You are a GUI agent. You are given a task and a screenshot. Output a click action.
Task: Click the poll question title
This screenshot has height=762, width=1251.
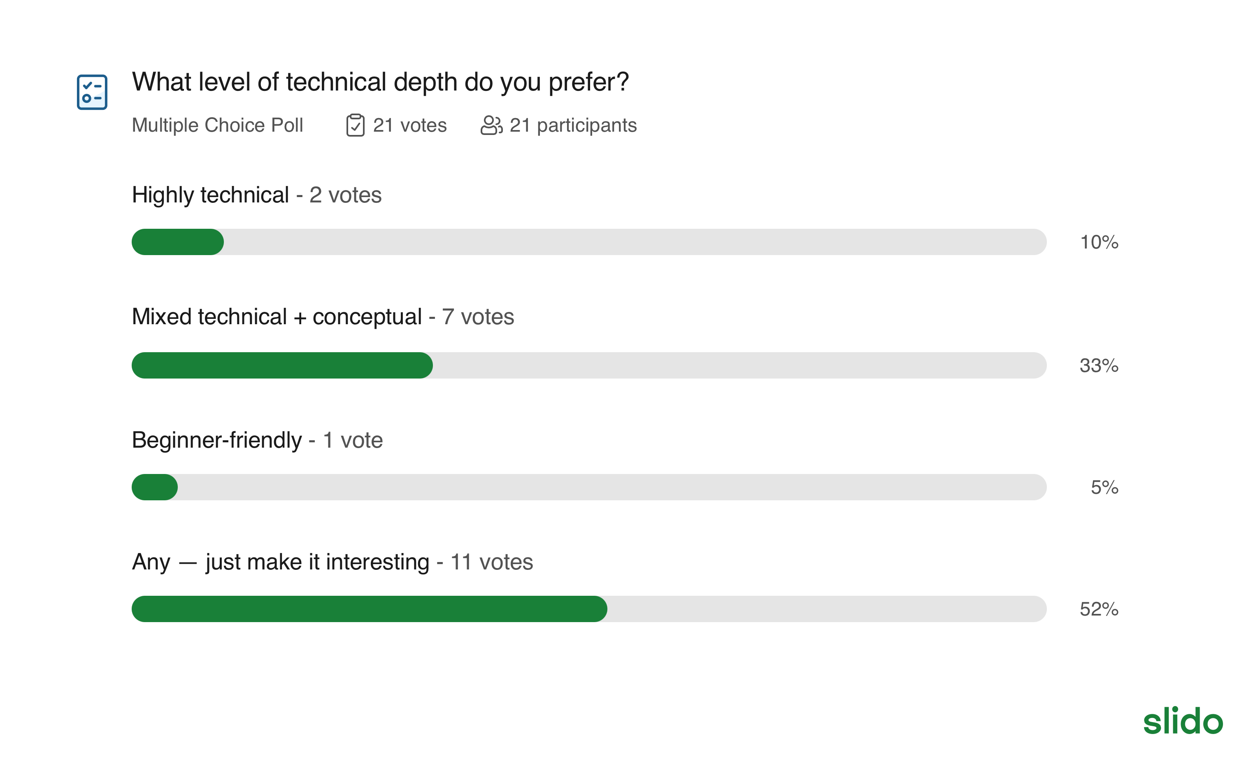pos(380,82)
